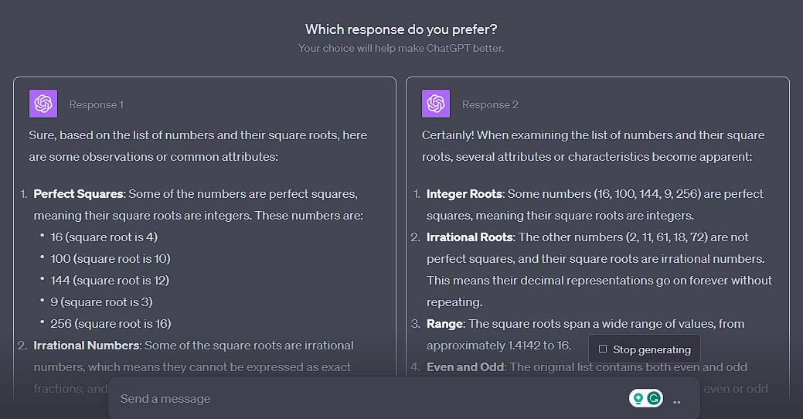Screen dimensions: 803x419
Task: Click the Grammarly lightbulb suggestion icon
Action: coord(638,398)
